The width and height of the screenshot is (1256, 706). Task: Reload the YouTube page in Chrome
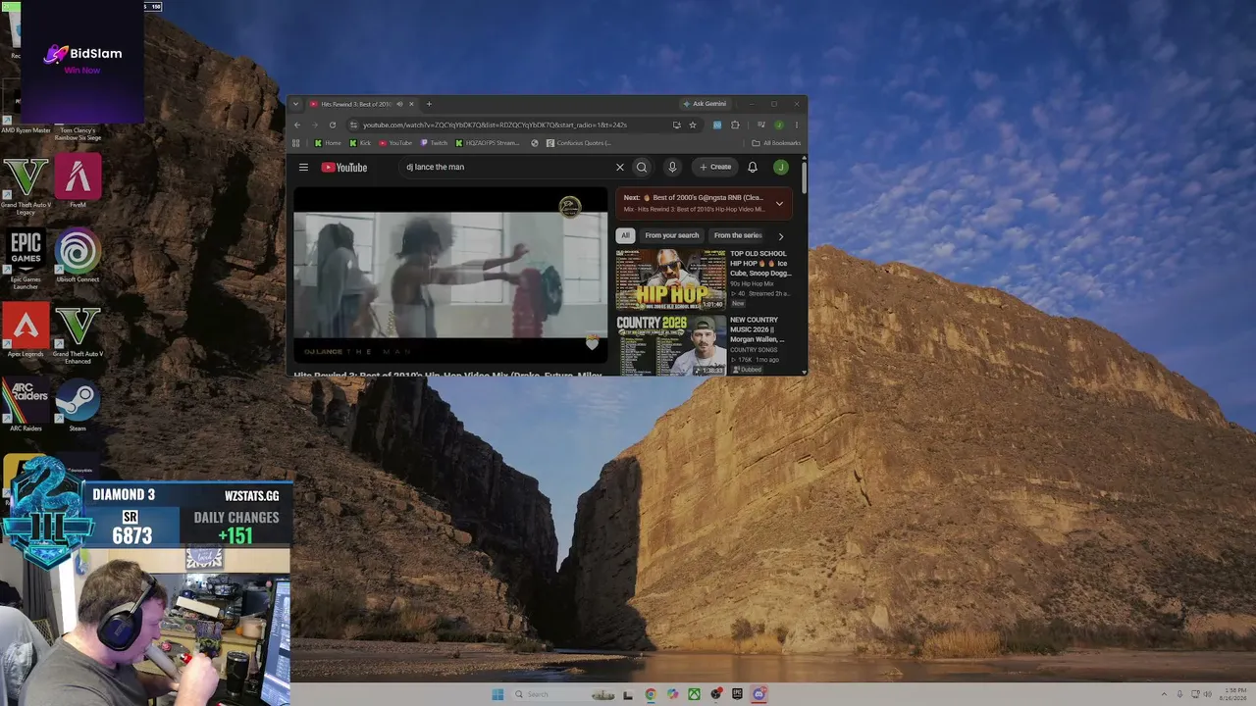(x=333, y=125)
